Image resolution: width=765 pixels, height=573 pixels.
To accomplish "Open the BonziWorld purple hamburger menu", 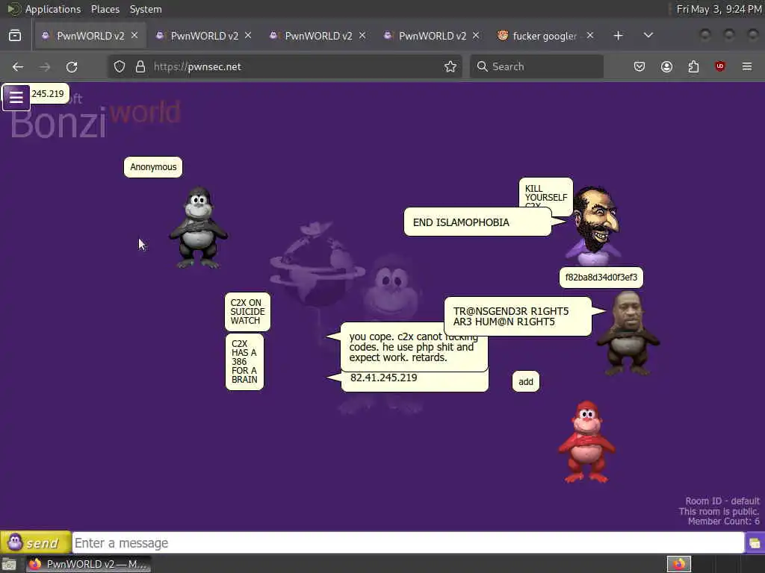I will point(16,97).
